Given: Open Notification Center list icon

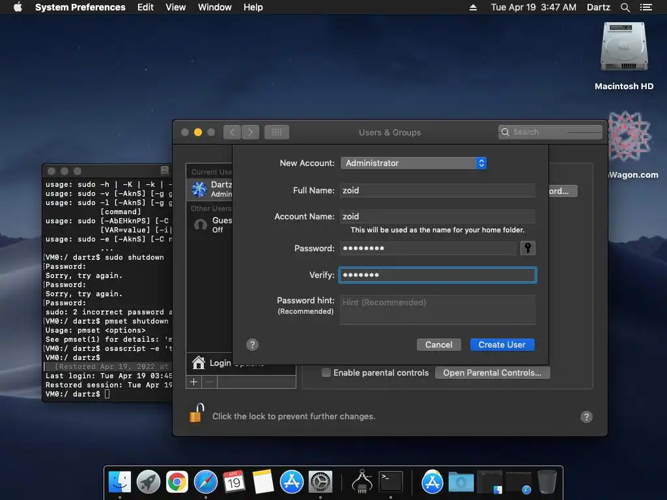Looking at the screenshot, I should 646,7.
